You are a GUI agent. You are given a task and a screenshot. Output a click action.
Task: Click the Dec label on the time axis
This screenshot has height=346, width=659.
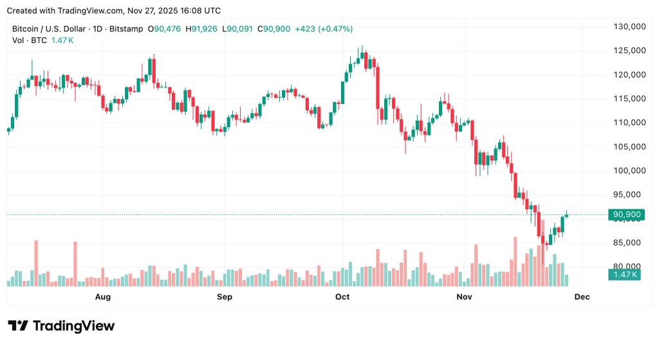582,297
